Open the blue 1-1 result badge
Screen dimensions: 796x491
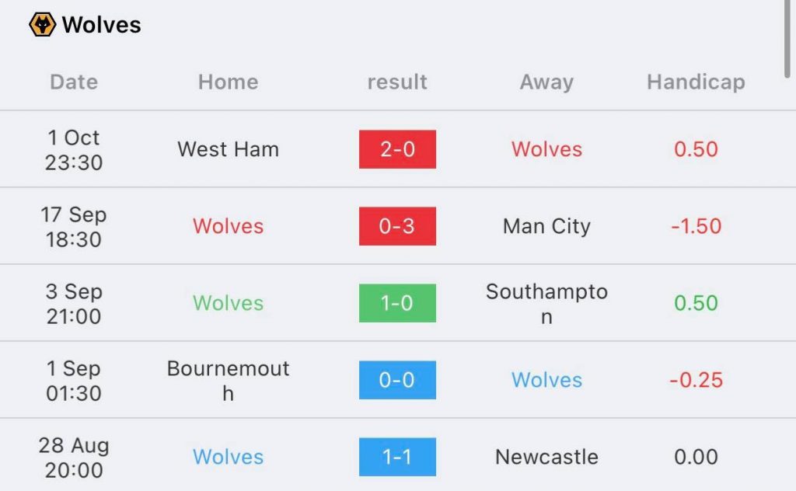397,457
